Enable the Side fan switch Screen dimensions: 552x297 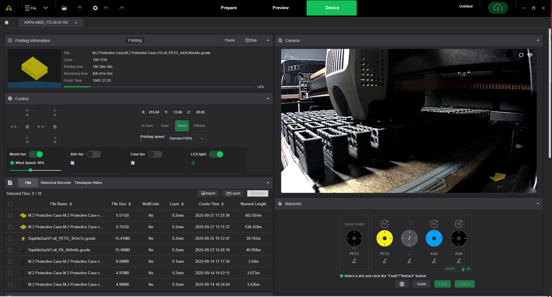(x=94, y=154)
